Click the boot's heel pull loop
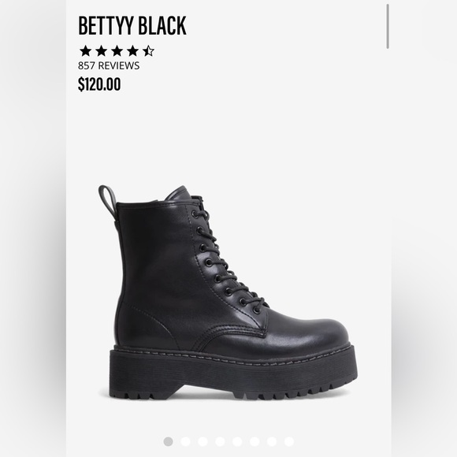The height and width of the screenshot is (457, 457). click(107, 200)
